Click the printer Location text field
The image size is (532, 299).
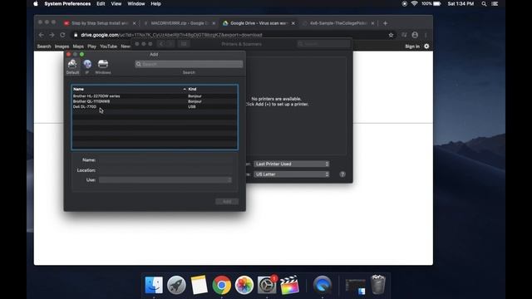(165, 170)
